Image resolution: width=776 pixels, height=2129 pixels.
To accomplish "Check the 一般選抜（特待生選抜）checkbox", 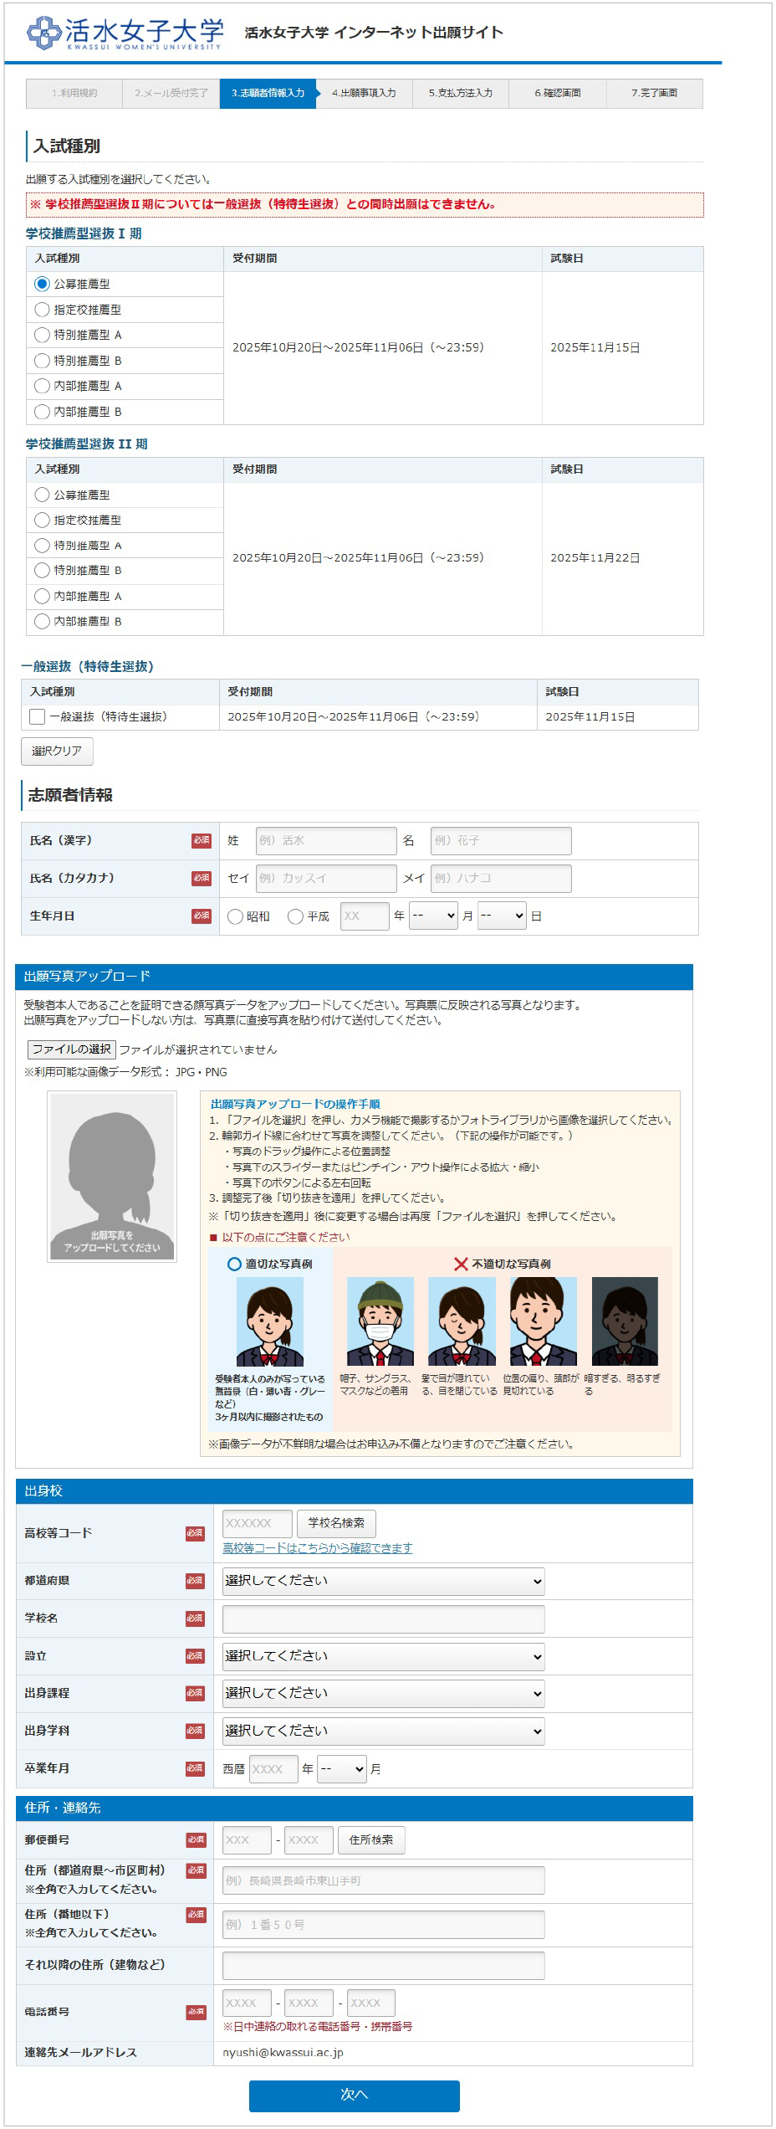I will [x=38, y=717].
